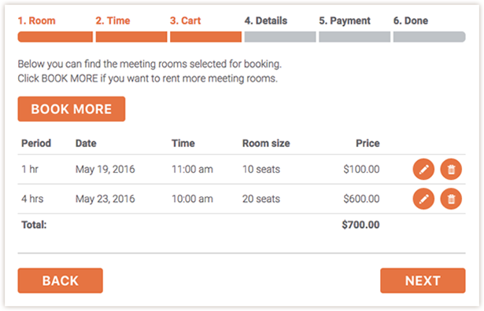Delete the May 19, 2016 booking

click(x=451, y=170)
